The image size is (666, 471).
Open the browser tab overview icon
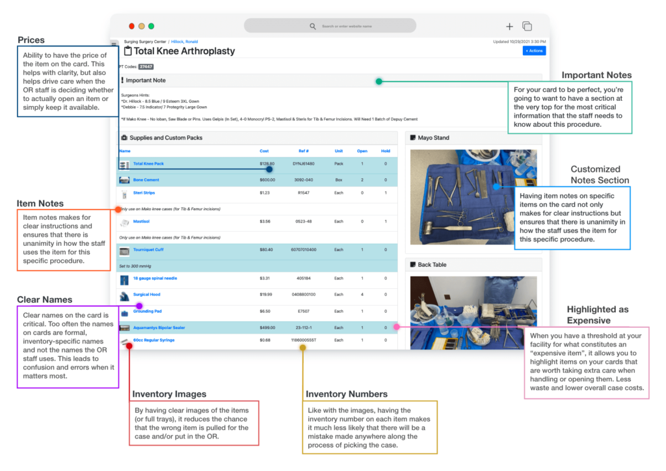pos(527,27)
